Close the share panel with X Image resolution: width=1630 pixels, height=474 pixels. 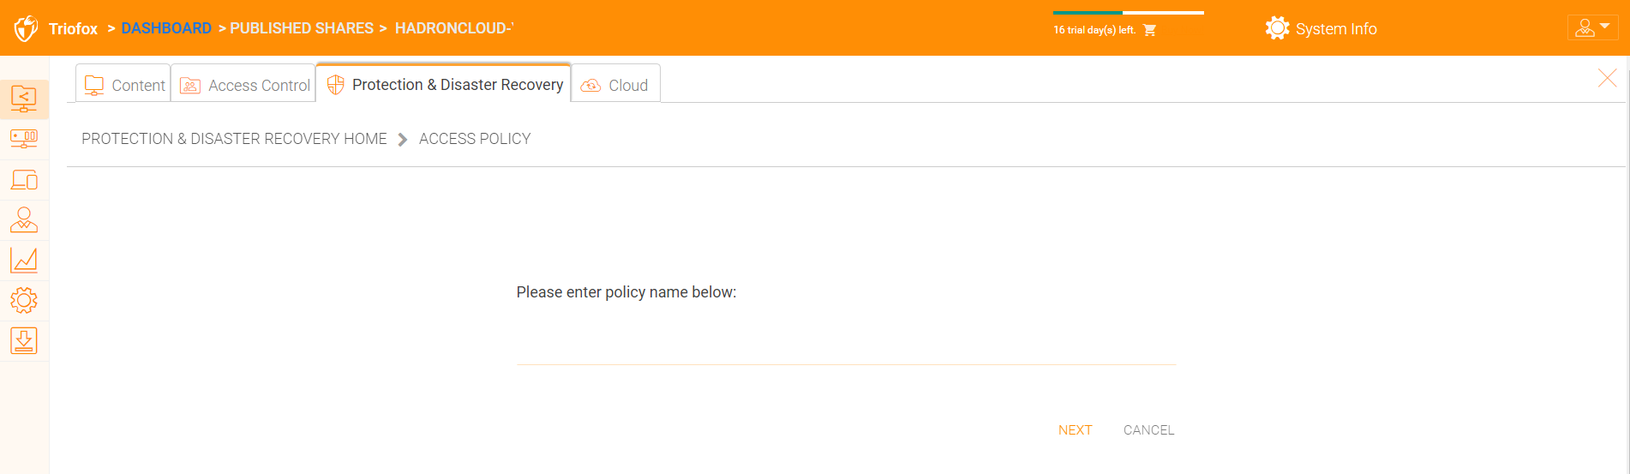(1608, 78)
